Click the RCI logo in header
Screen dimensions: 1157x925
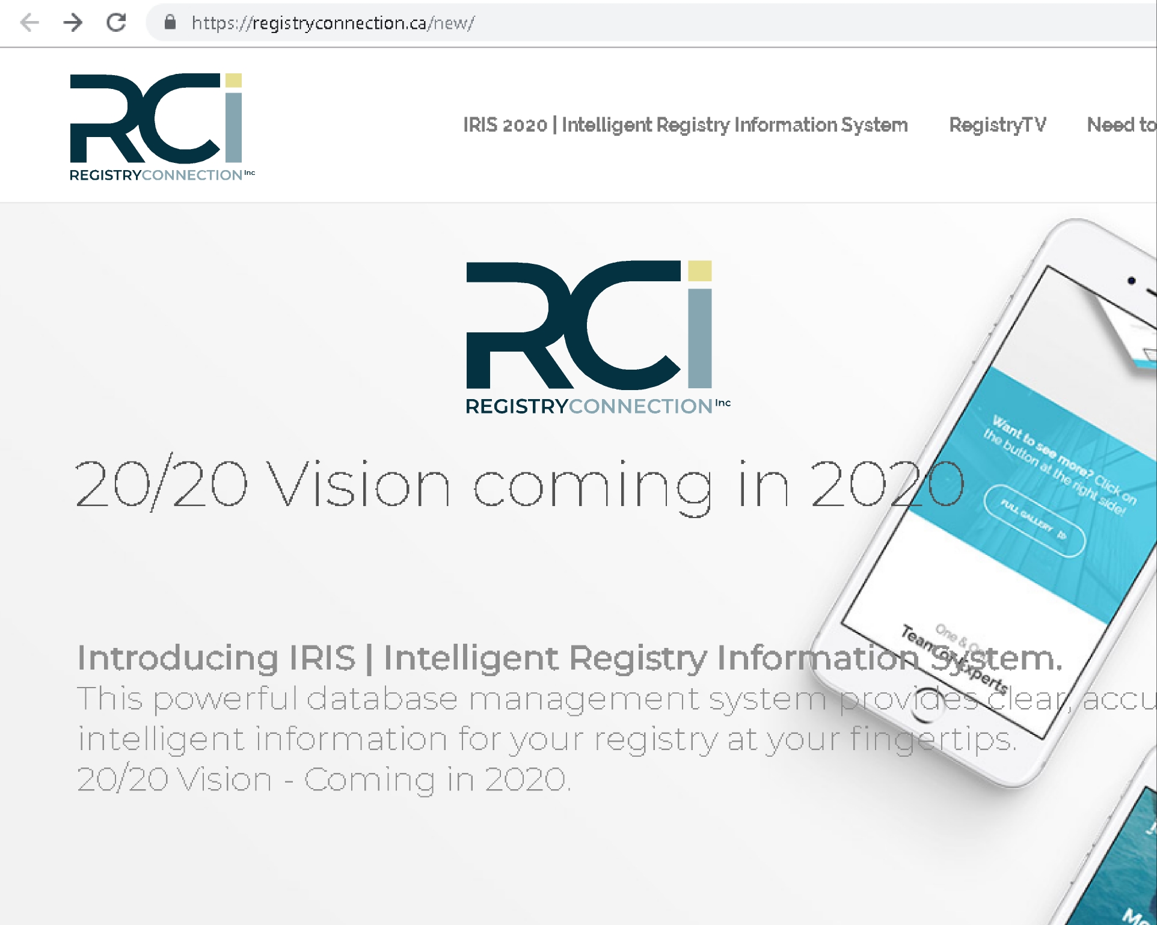pyautogui.click(x=162, y=127)
